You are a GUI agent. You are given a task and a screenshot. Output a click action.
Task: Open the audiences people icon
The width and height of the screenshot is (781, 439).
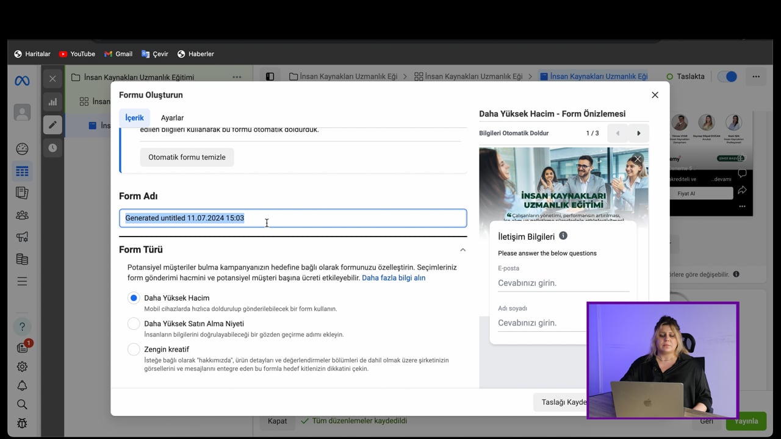pyautogui.click(x=22, y=215)
